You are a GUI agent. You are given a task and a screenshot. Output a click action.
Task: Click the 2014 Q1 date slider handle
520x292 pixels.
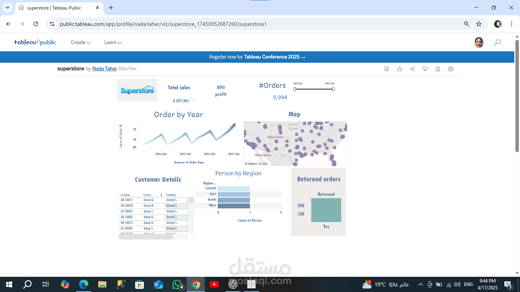coord(294,89)
